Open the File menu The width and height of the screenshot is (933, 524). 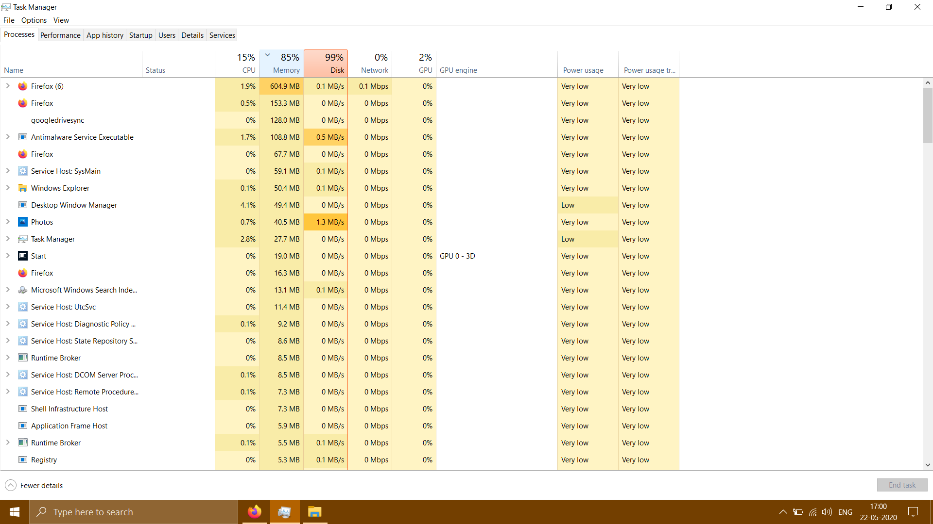pyautogui.click(x=9, y=20)
